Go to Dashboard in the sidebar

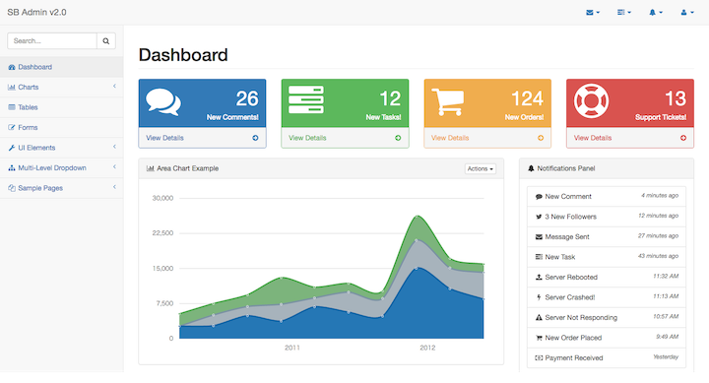coord(61,67)
